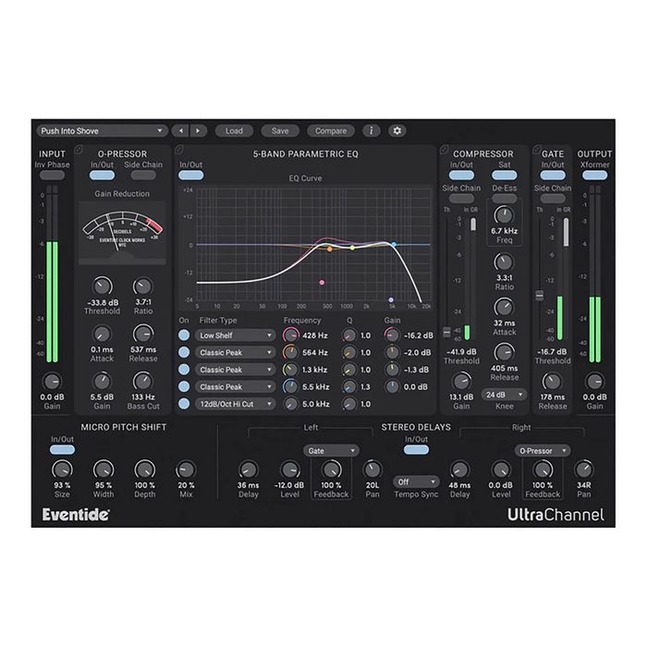
Task: Toggle the compressor De-Ess switch
Action: (504, 199)
